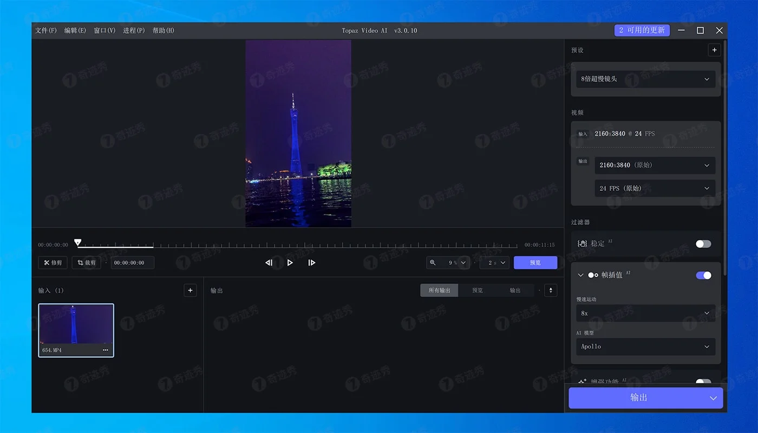
Task: Click the timeline playhead marker
Action: [78, 243]
